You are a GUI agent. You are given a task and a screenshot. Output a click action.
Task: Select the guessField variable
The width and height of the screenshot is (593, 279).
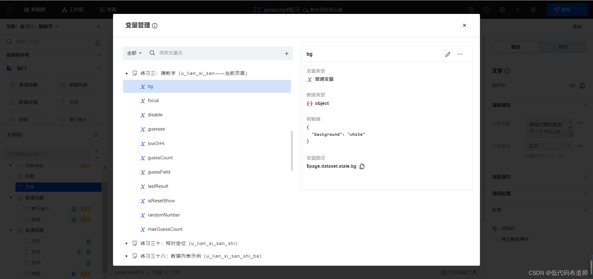tap(207, 172)
